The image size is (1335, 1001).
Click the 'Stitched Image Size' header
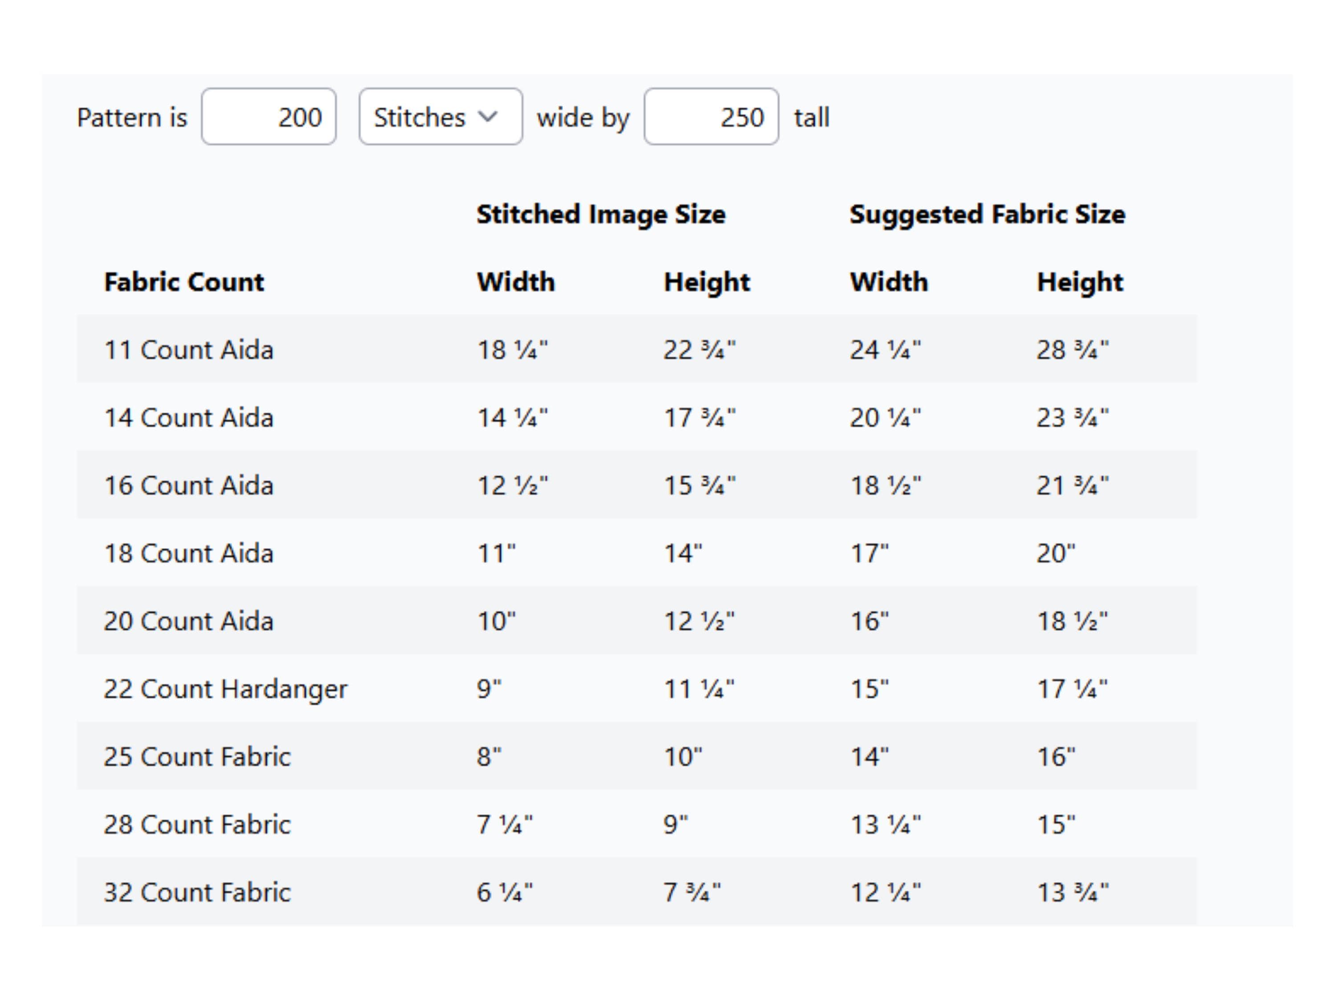pyautogui.click(x=601, y=215)
